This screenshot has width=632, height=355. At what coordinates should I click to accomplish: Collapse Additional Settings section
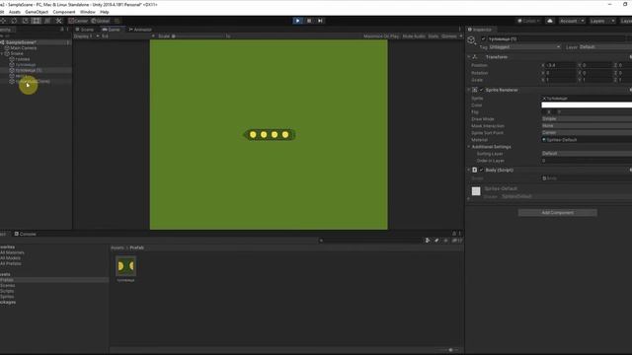pos(469,147)
